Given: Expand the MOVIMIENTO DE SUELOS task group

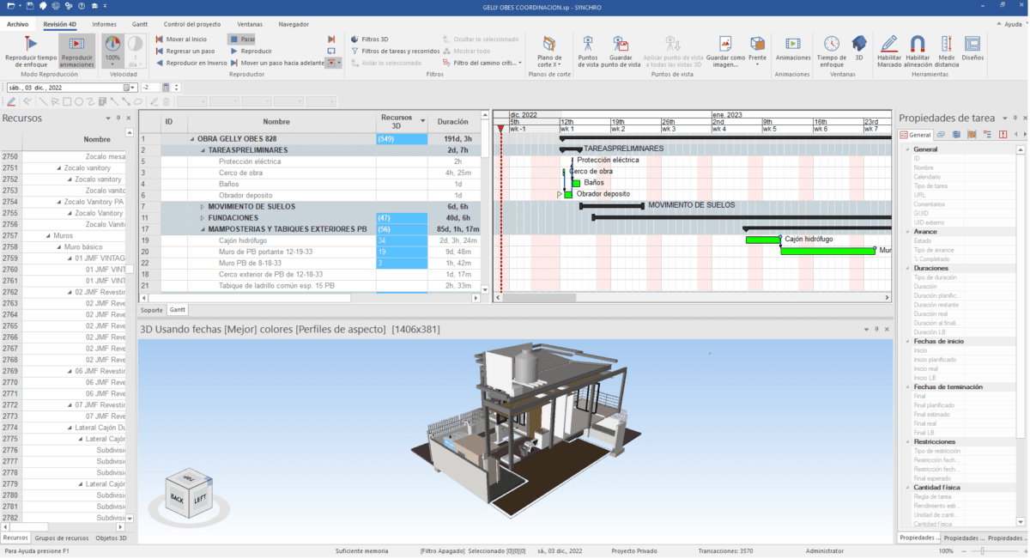Looking at the screenshot, I should [203, 207].
